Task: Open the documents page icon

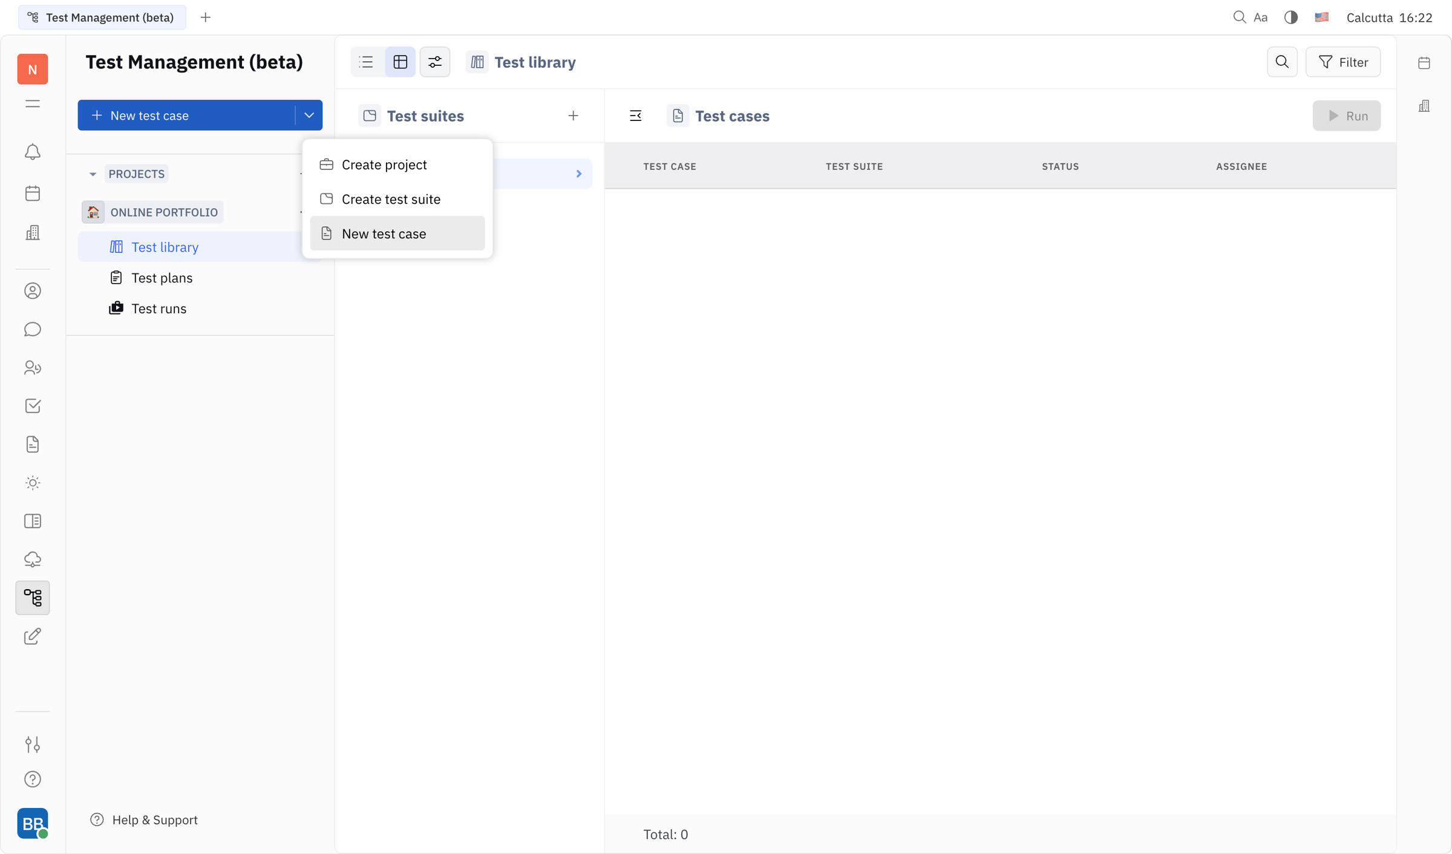Action: 33,445
